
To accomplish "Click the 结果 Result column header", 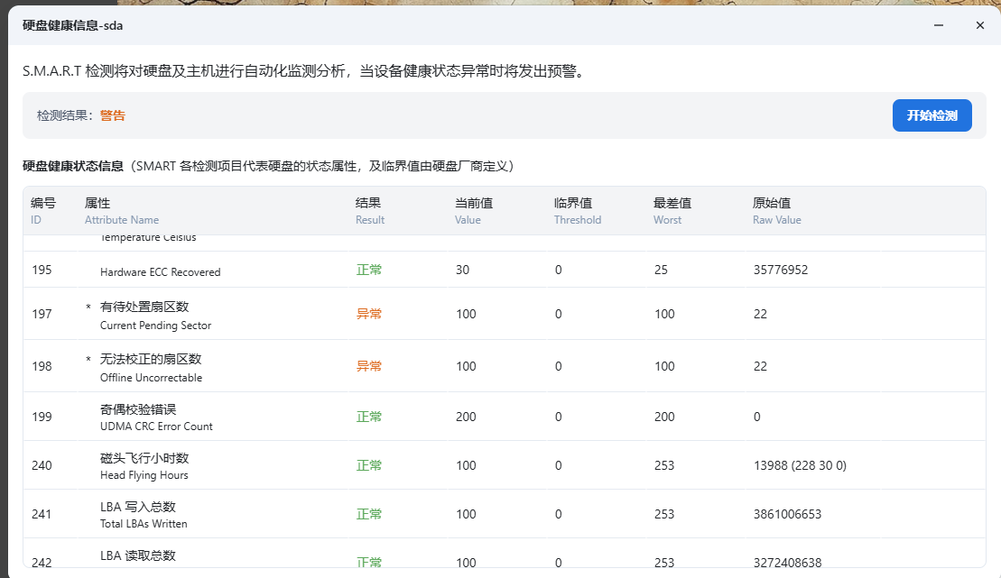I will point(369,211).
